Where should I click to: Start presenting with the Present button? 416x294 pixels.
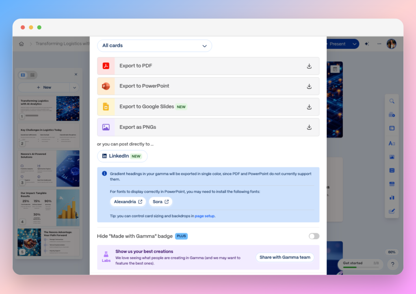click(x=337, y=44)
